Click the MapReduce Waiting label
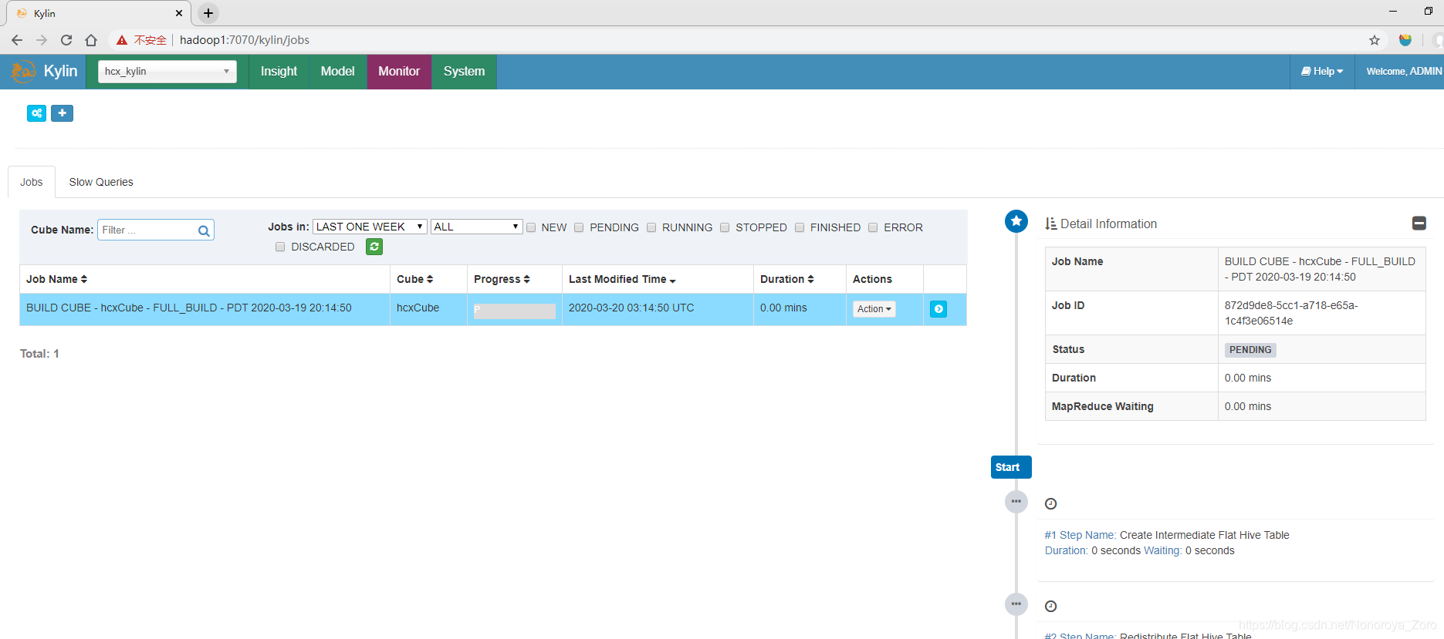Screen dimensions: 1444x639 pyautogui.click(x=1102, y=406)
